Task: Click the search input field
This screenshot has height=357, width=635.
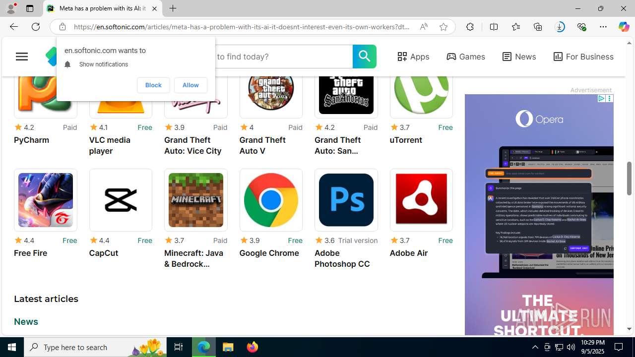Action: [284, 57]
